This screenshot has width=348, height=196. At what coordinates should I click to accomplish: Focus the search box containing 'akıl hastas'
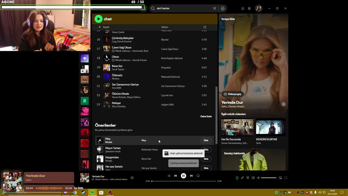pyautogui.click(x=184, y=8)
